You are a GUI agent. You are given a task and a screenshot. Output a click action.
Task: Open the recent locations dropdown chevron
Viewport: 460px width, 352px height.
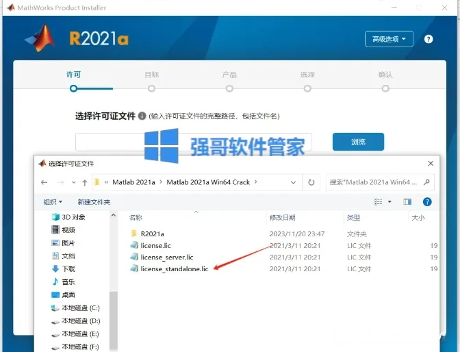[74, 183]
